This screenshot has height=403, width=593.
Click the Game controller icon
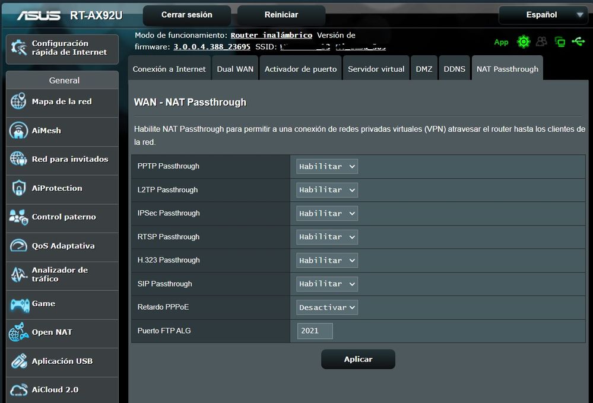tap(19, 304)
